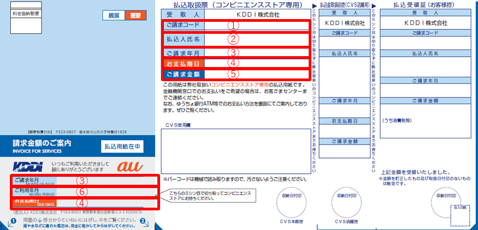This screenshot has width=478, height=230.
Task: Click the 〒323-0827 return address line
Action: tap(76, 132)
